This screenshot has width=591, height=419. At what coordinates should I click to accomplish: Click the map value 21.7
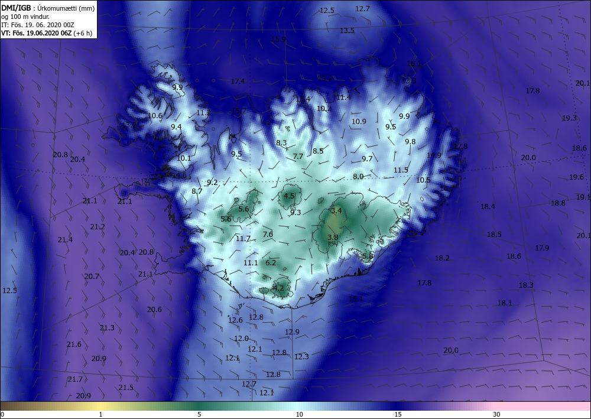pyautogui.click(x=75, y=379)
